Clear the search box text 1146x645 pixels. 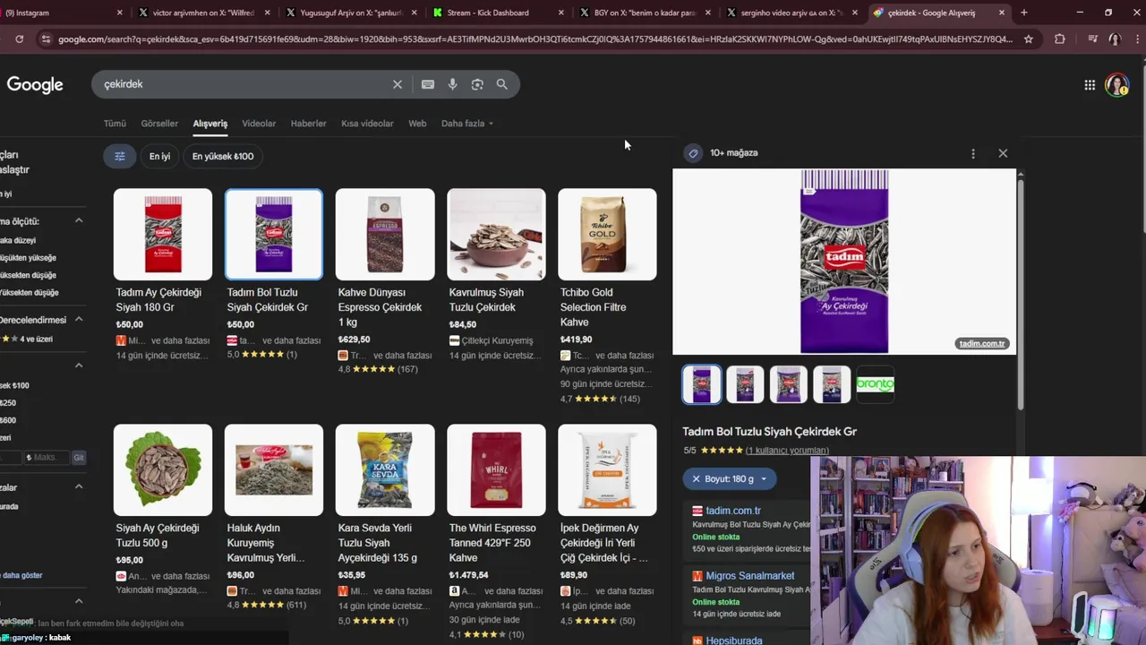398,84
